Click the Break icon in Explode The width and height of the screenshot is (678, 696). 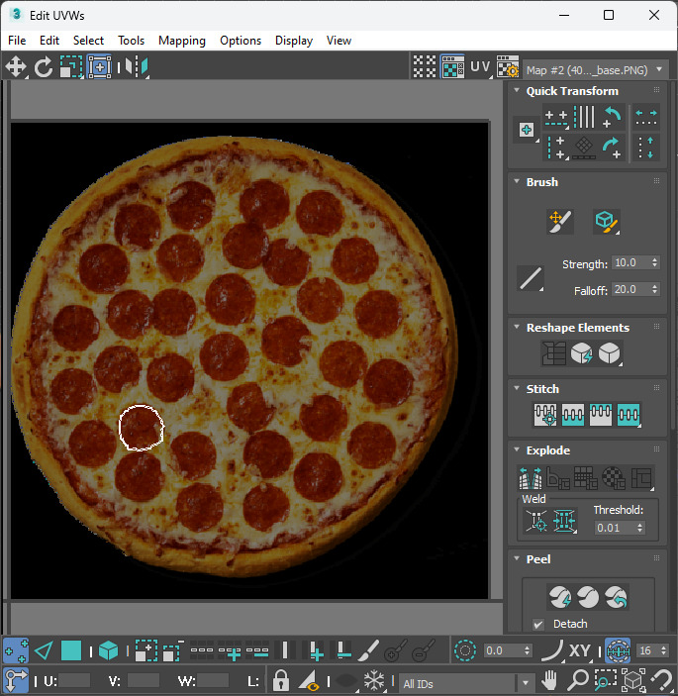click(x=531, y=478)
